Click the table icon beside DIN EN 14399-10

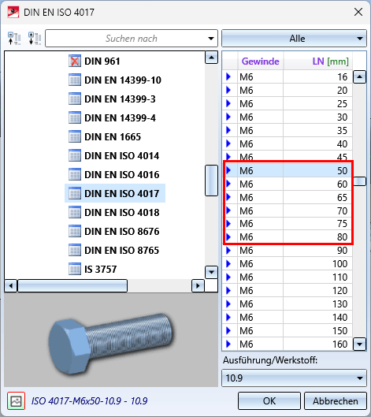75,80
